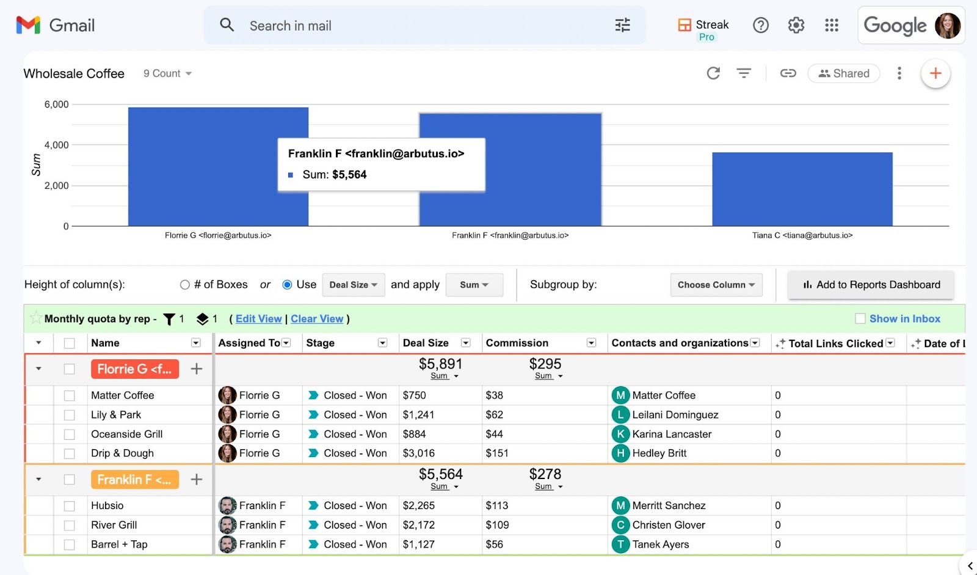
Task: Open the Choose Column subgroup dropdown
Action: 716,284
